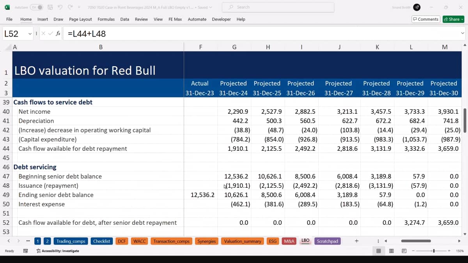Click the Share button
The width and height of the screenshot is (468, 263).
453,19
